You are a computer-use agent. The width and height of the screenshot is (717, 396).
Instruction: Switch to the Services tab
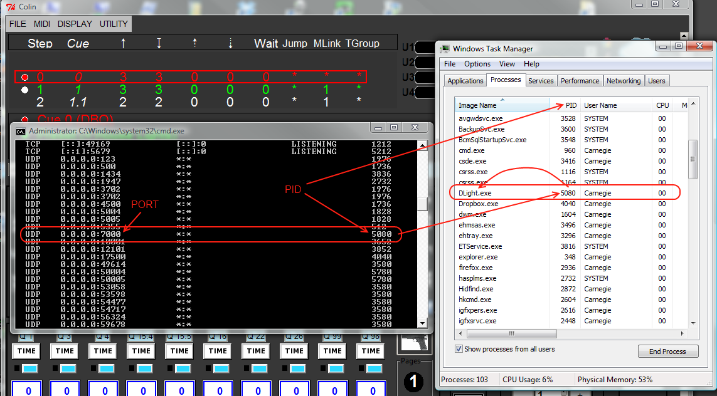click(x=541, y=81)
